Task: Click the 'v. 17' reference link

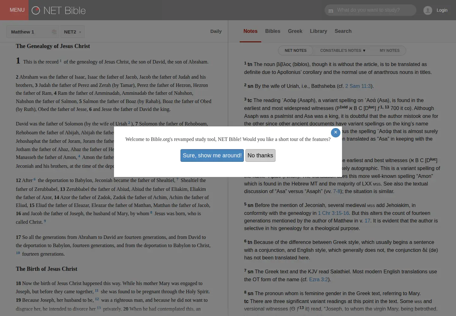Action: [367, 221]
